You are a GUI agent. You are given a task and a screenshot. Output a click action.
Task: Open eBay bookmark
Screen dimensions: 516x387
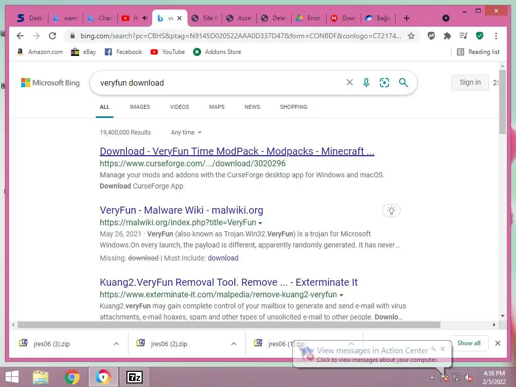(84, 52)
